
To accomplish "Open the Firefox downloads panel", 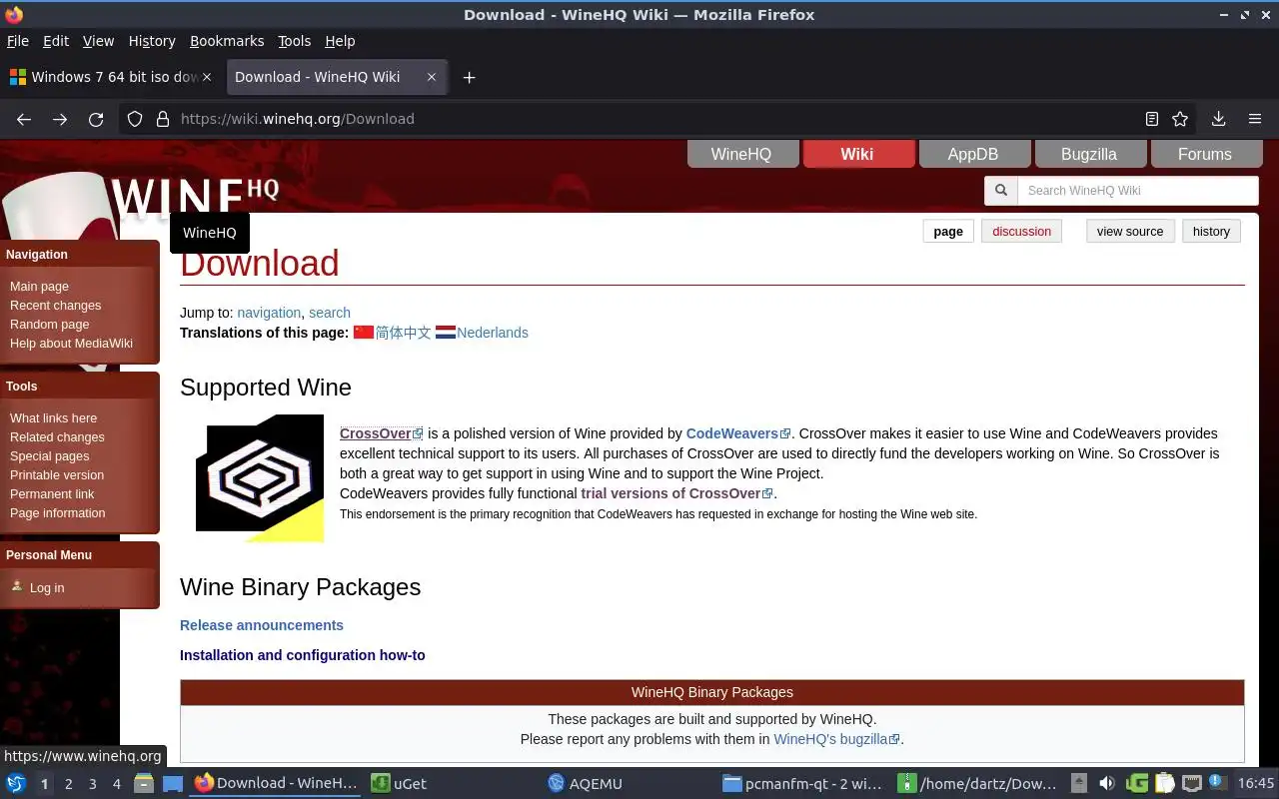I will tap(1218, 119).
